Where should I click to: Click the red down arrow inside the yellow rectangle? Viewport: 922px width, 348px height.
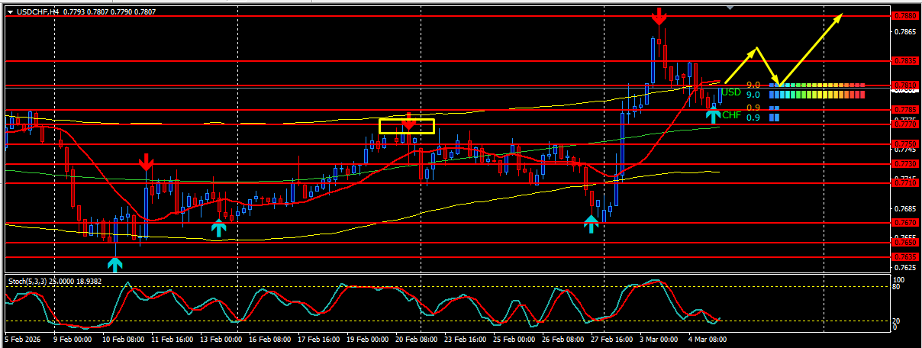tap(408, 121)
